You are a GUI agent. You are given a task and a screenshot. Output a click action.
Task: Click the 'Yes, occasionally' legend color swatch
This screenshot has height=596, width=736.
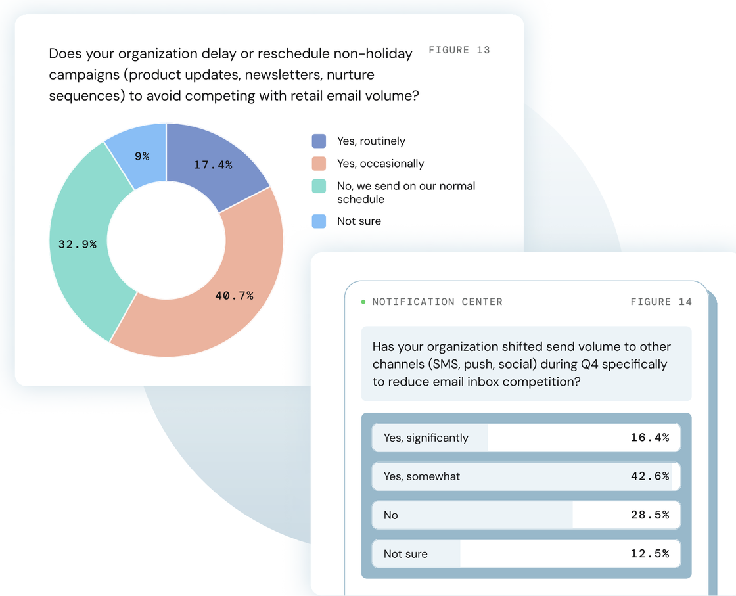pos(319,164)
